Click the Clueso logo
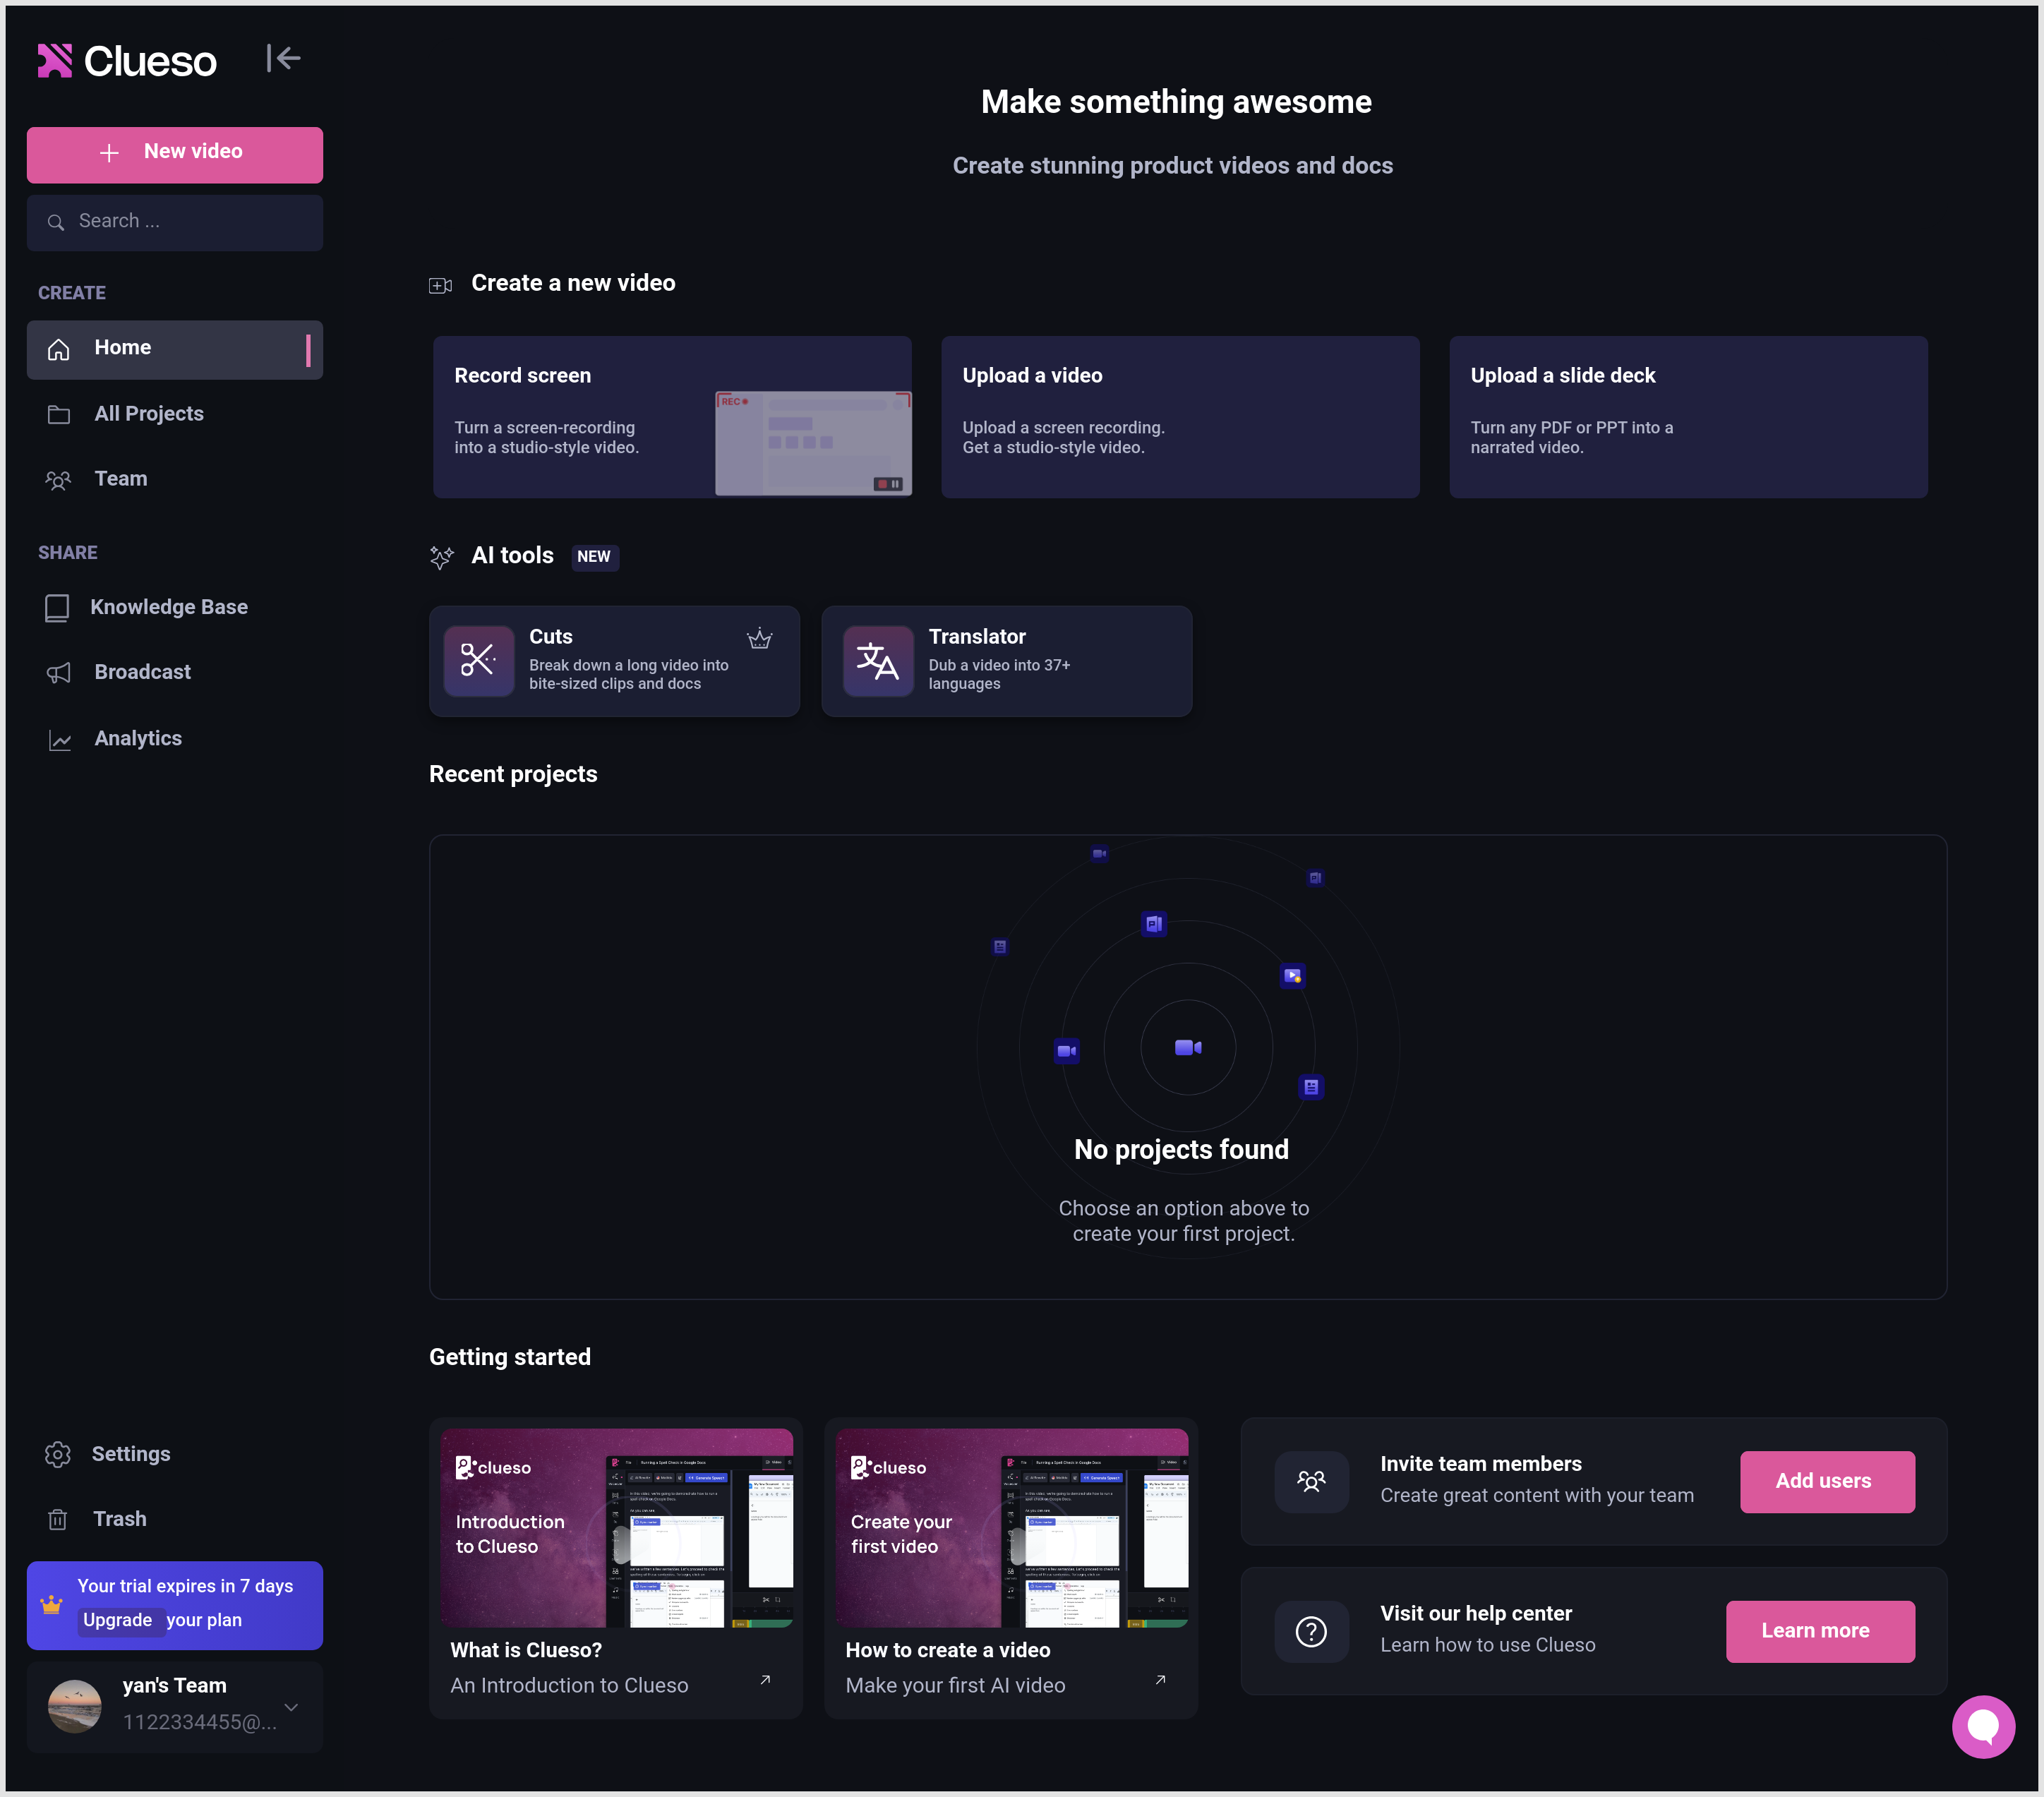The height and width of the screenshot is (1797, 2044). 126,60
